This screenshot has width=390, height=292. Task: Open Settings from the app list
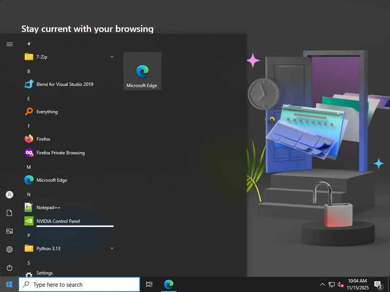tap(69, 273)
